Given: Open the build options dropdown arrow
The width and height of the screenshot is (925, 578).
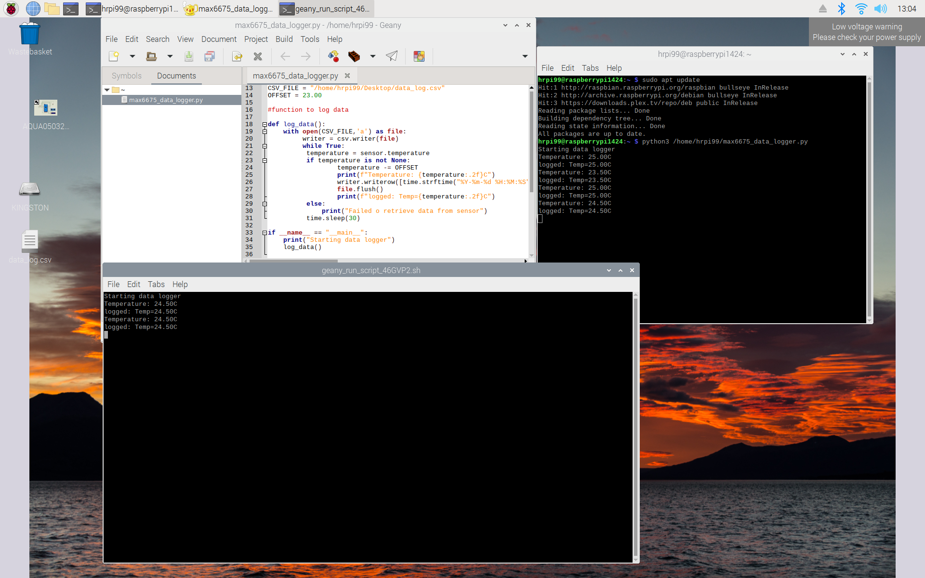Looking at the screenshot, I should (x=372, y=56).
